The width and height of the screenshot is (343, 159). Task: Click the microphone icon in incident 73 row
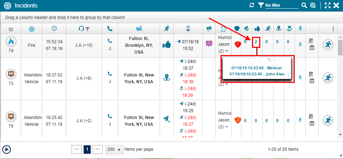click(x=300, y=77)
